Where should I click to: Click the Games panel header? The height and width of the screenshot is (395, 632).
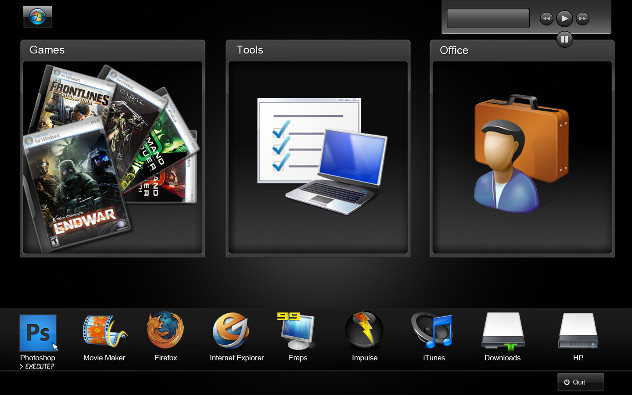[x=113, y=50]
